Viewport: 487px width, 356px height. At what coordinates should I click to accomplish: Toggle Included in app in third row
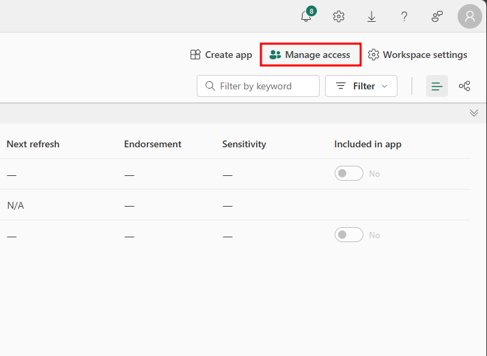(x=349, y=235)
